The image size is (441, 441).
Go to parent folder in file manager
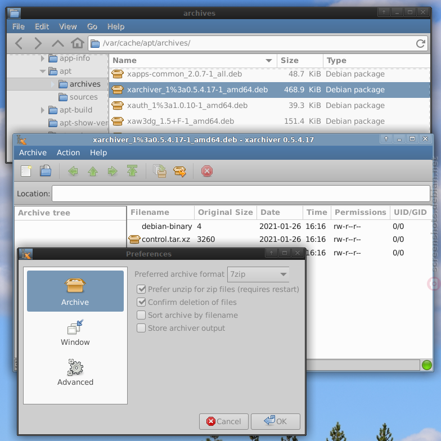57,43
